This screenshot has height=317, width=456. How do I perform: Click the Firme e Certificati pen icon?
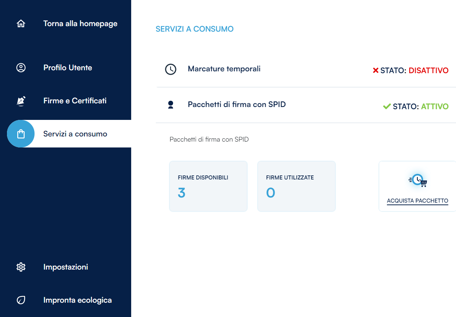pos(21,101)
